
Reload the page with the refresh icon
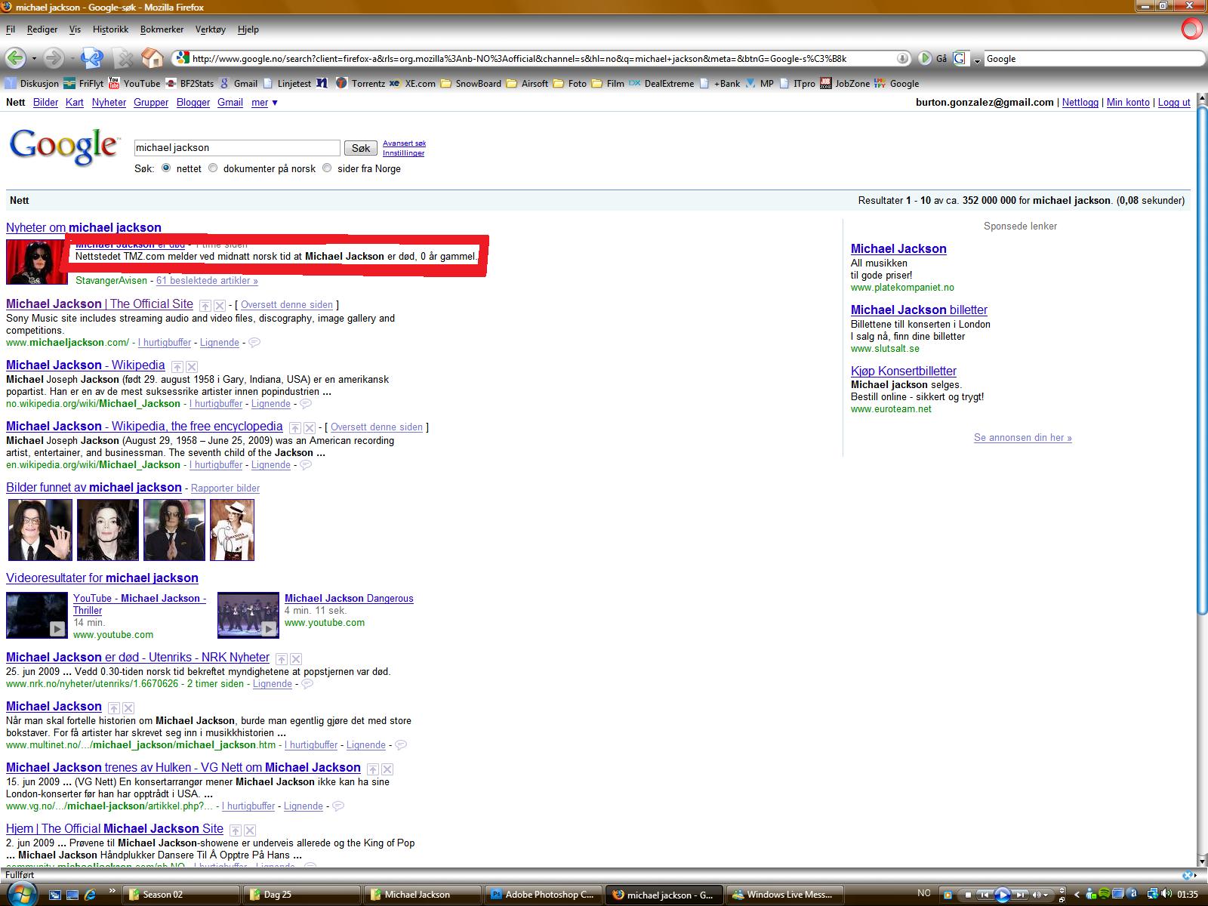pyautogui.click(x=91, y=57)
